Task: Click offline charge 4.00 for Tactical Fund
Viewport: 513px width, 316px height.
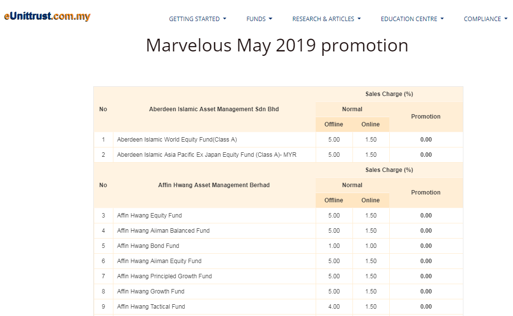Action: (x=334, y=307)
